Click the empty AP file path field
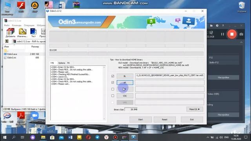This screenshot has width=251, height=141. pyautogui.click(x=169, y=83)
